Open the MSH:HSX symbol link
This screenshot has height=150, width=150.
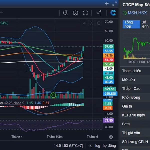137,13
